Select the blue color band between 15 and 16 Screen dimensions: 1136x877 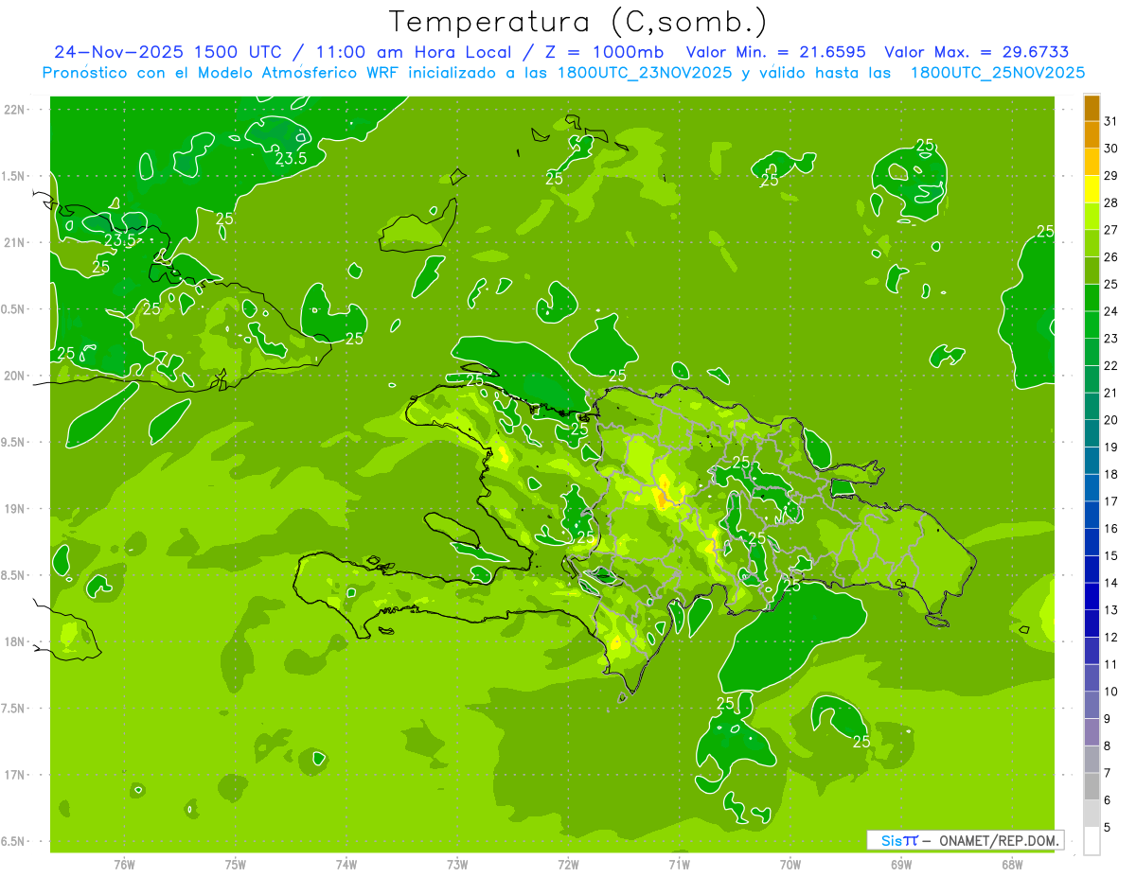(1092, 542)
